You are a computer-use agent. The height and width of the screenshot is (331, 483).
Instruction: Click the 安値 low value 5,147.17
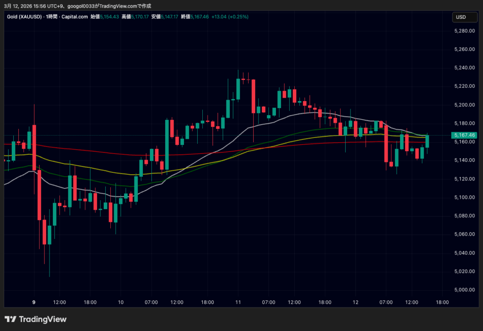point(169,17)
